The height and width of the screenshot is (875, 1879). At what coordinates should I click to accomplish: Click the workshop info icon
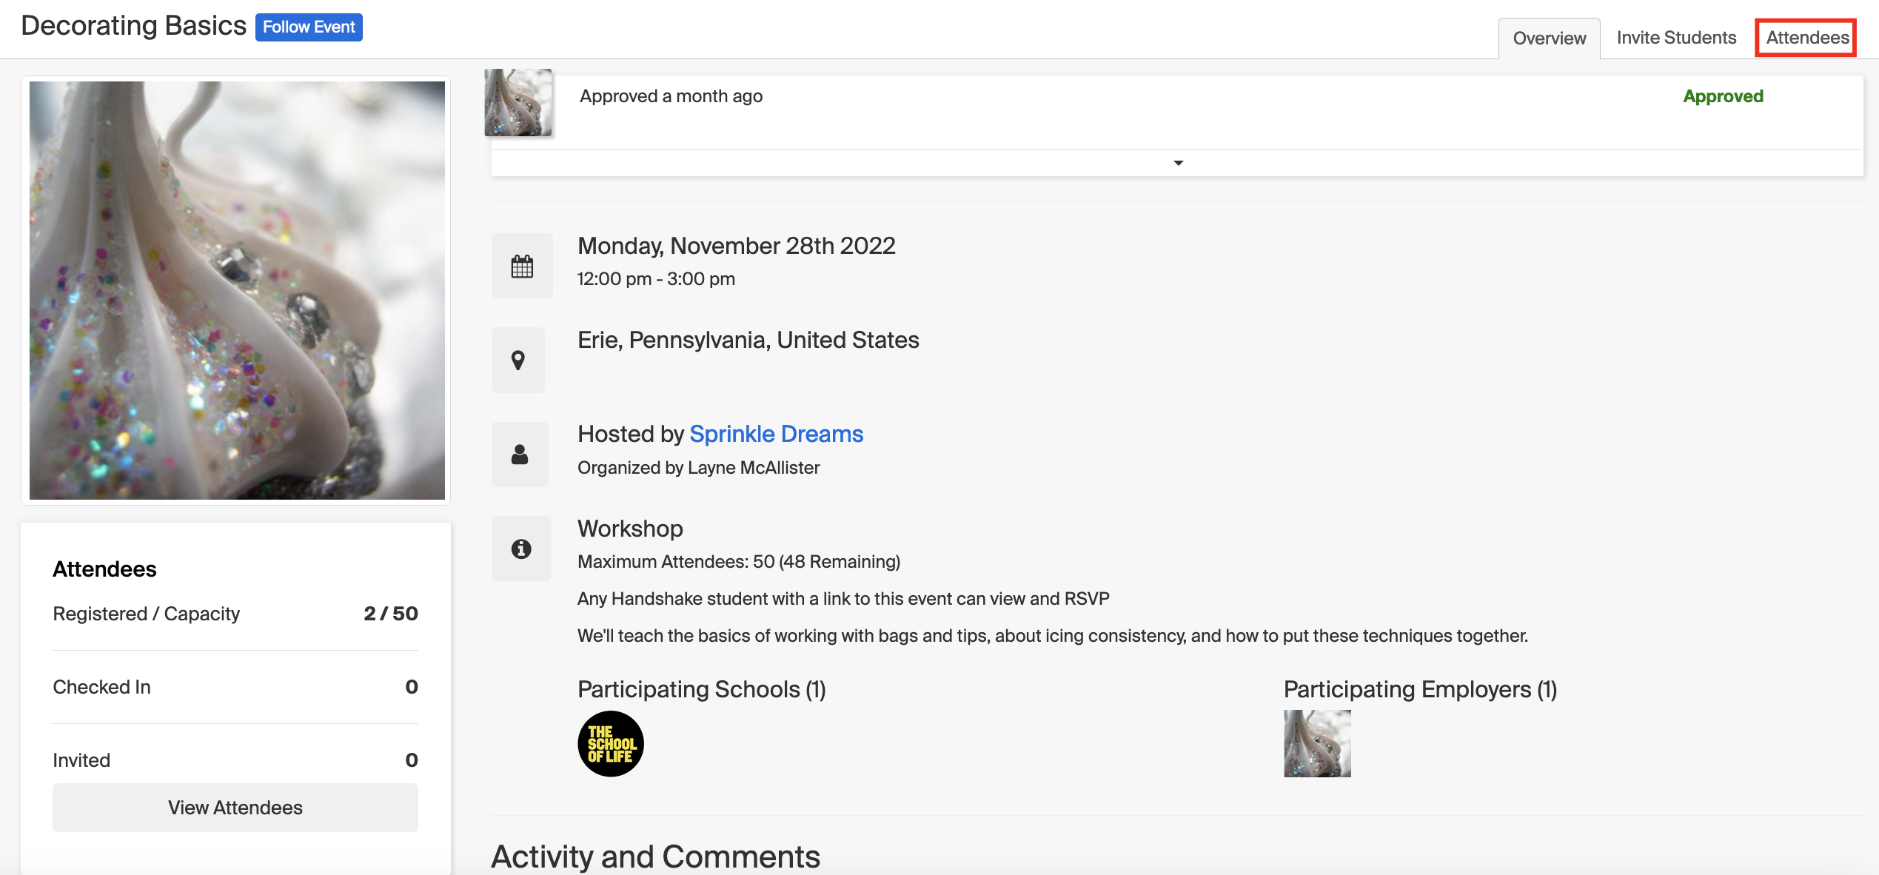tap(521, 549)
